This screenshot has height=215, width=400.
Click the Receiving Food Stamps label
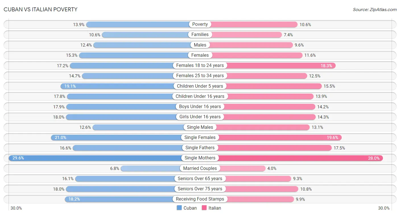pos(200,199)
